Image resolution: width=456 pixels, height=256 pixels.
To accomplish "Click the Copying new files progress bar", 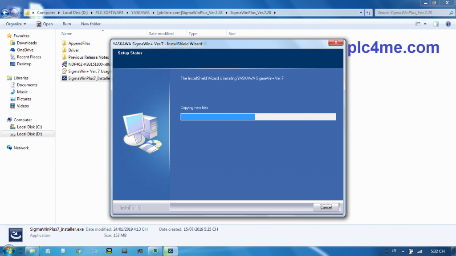I will click(x=258, y=117).
